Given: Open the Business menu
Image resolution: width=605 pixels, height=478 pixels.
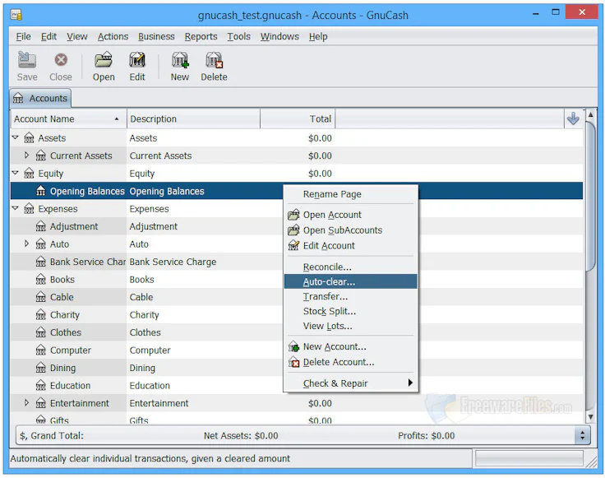Looking at the screenshot, I should [x=156, y=36].
